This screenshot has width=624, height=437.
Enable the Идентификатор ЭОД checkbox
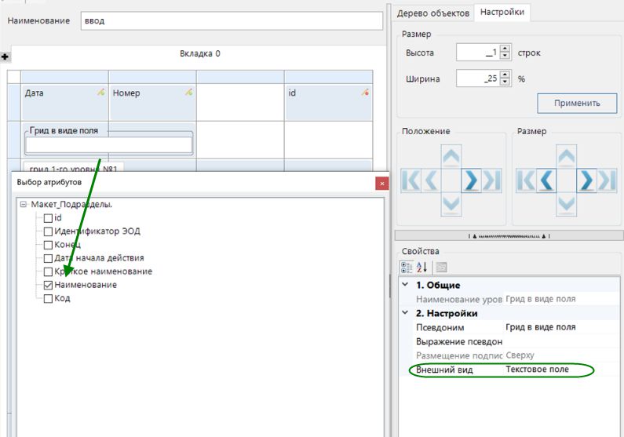tap(48, 231)
